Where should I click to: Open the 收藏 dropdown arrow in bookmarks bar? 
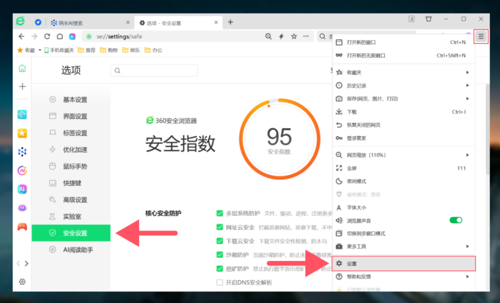(40, 50)
